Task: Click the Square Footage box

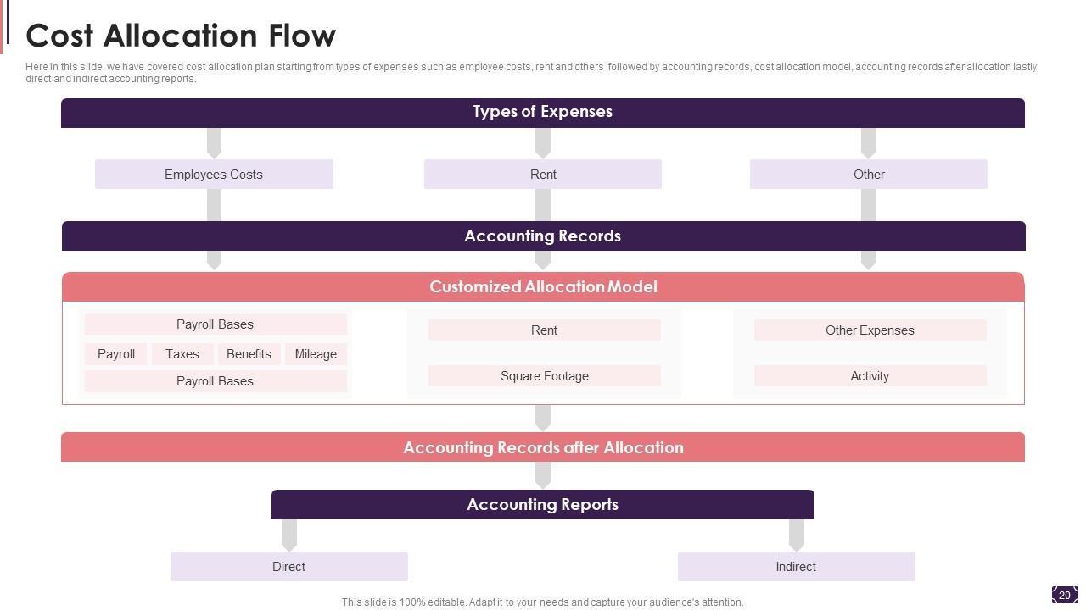Action: [x=544, y=376]
